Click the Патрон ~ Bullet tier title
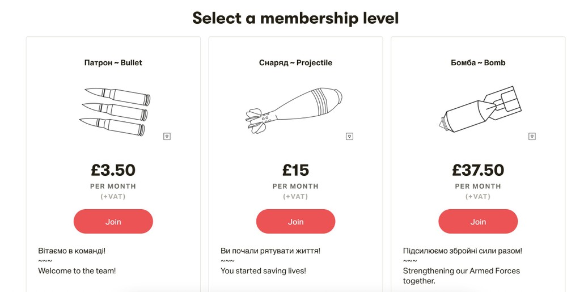 click(x=113, y=63)
